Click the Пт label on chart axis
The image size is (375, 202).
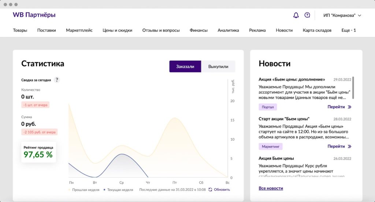coord(175,182)
